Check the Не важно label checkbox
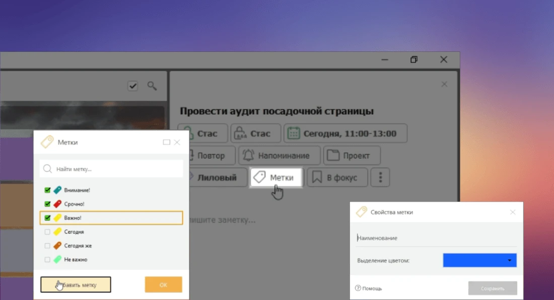Screen dimensions: 554x300 pos(47,260)
